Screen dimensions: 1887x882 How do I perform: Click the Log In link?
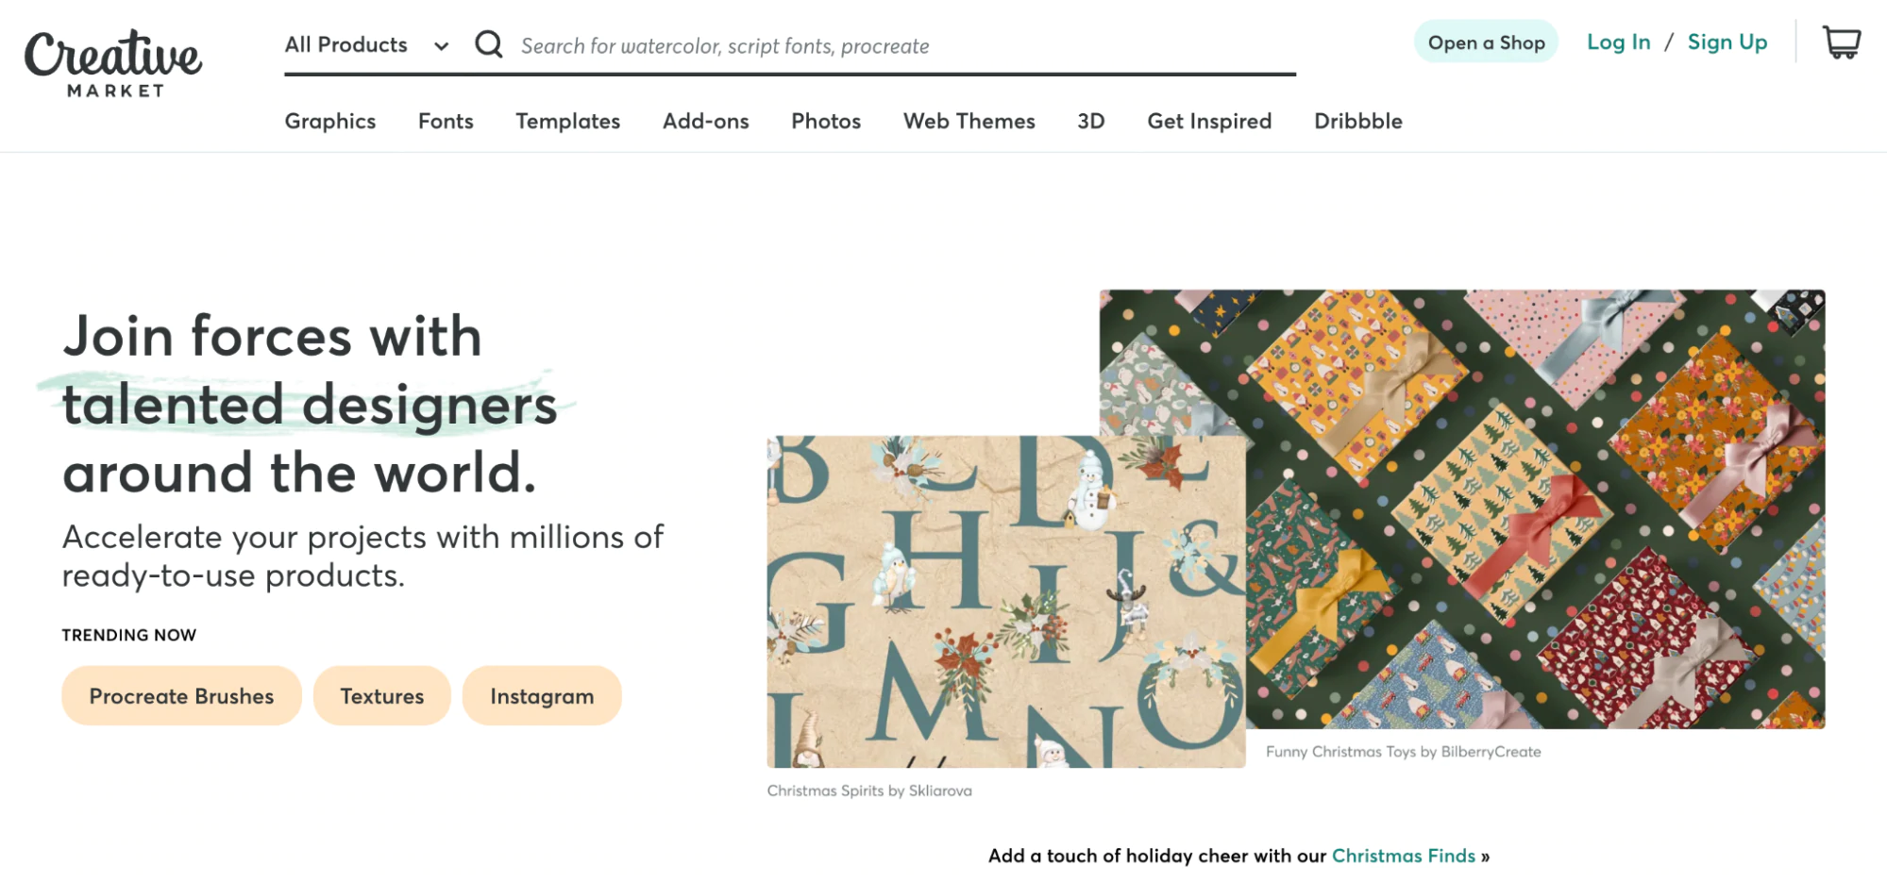coord(1618,42)
